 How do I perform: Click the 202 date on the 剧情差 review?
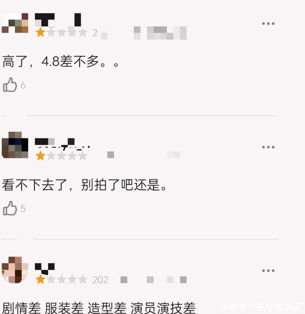[x=100, y=280]
